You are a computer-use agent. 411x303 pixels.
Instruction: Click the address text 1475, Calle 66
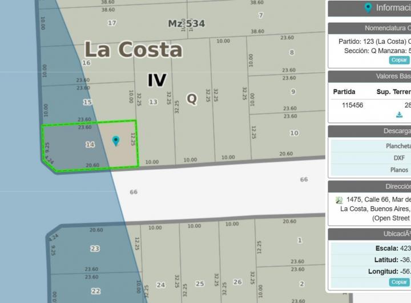point(378,199)
